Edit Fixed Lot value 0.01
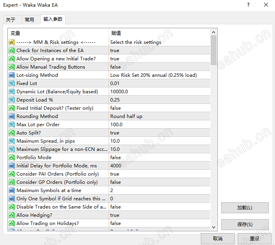Viewport: 275px width, 245px height. pyautogui.click(x=159, y=83)
